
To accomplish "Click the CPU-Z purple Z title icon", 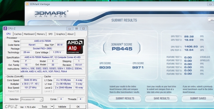I will coord(5,28).
